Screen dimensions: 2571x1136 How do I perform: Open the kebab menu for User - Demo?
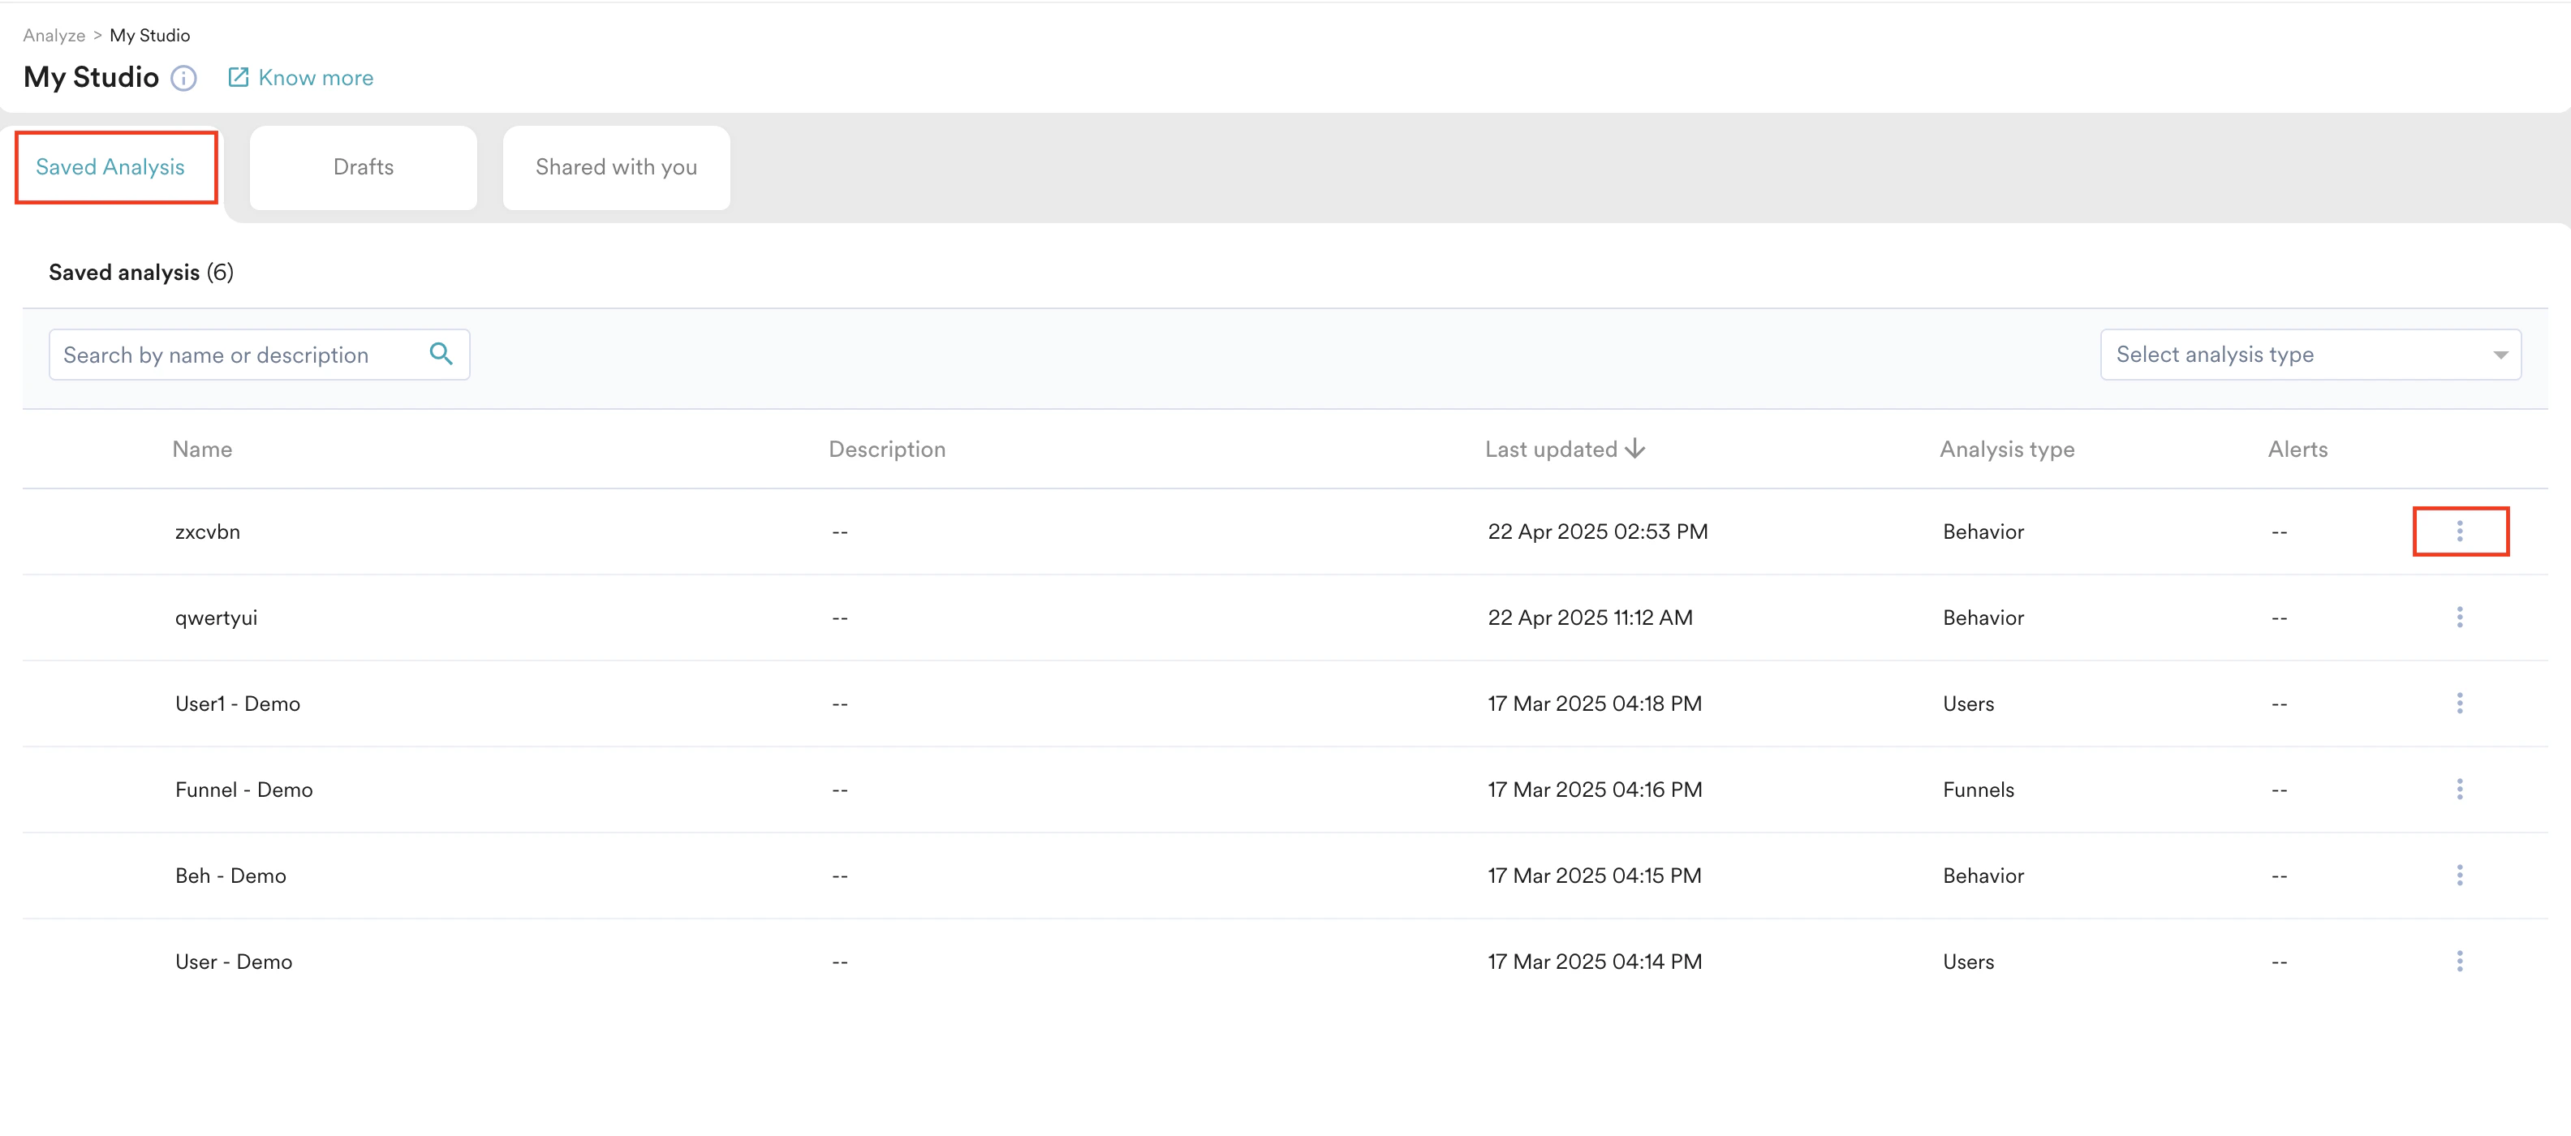(2460, 962)
